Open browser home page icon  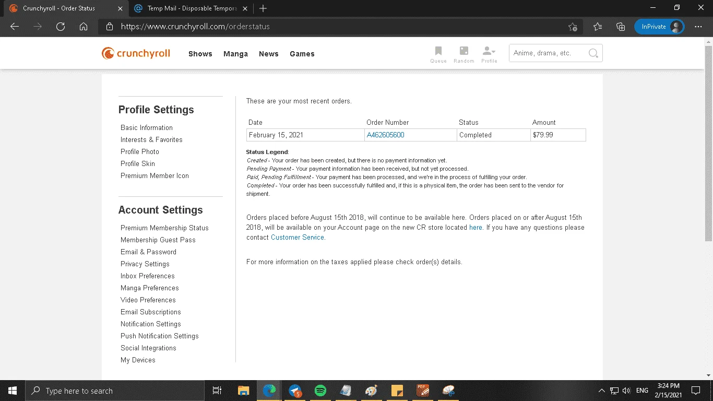pyautogui.click(x=84, y=27)
